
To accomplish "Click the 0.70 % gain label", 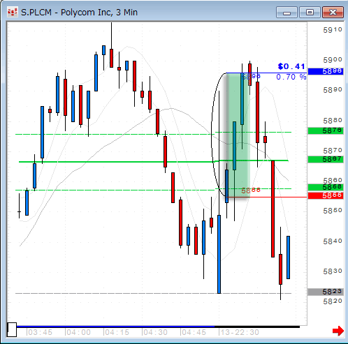I will coord(291,77).
